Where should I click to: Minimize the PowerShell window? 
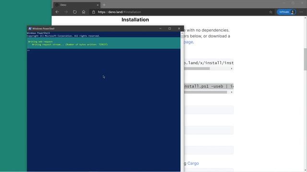(x=160, y=29)
